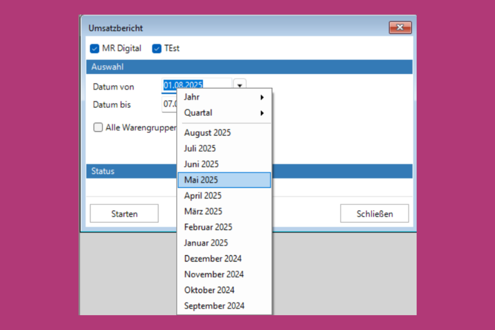Enable the Alle Warengruppen checkbox

point(98,127)
